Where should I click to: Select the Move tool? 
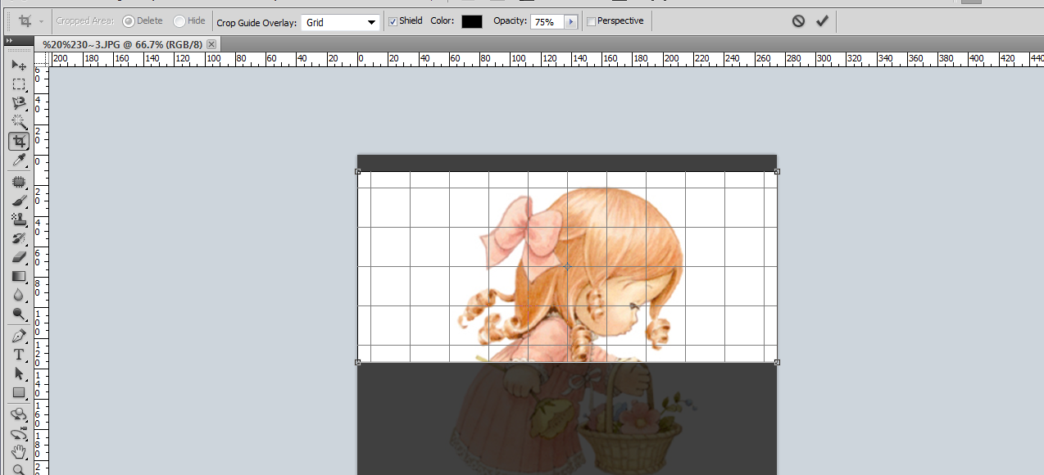coord(19,65)
